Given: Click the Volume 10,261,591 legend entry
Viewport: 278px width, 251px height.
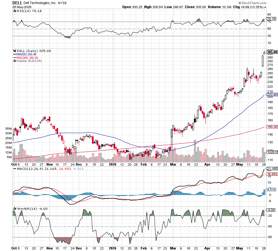Looking at the screenshot, I should point(29,61).
